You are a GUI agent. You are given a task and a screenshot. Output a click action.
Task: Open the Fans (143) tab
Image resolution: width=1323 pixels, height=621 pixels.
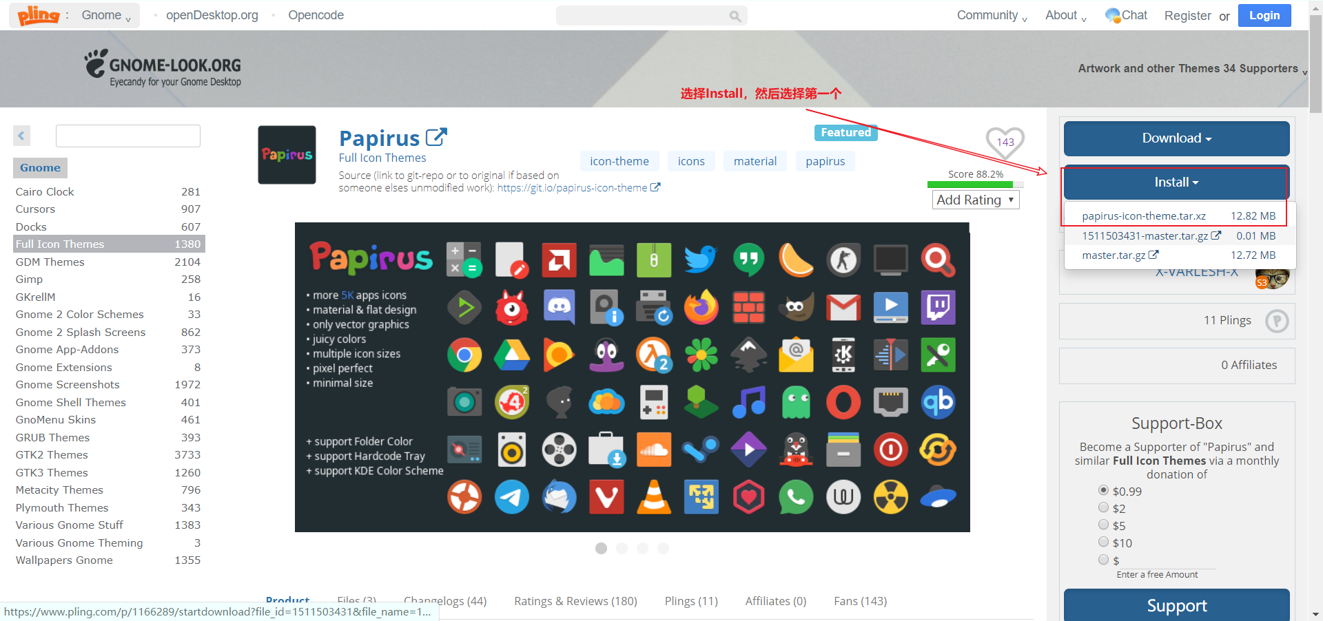(x=861, y=601)
